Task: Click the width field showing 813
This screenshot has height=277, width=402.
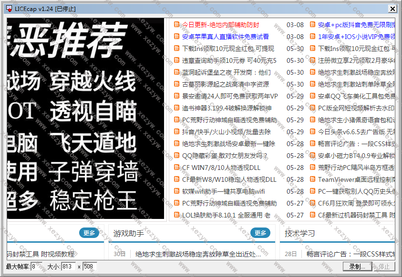Action: coord(68,267)
